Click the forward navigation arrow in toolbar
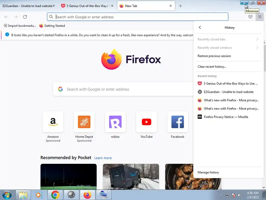Image resolution: width=266 pixels, height=200 pixels. click(16, 17)
